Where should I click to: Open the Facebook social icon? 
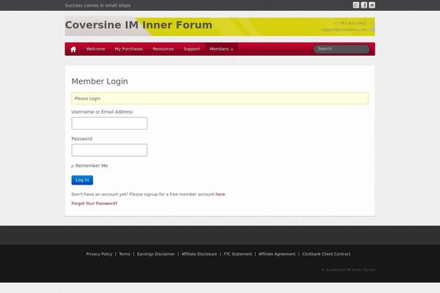364,5
